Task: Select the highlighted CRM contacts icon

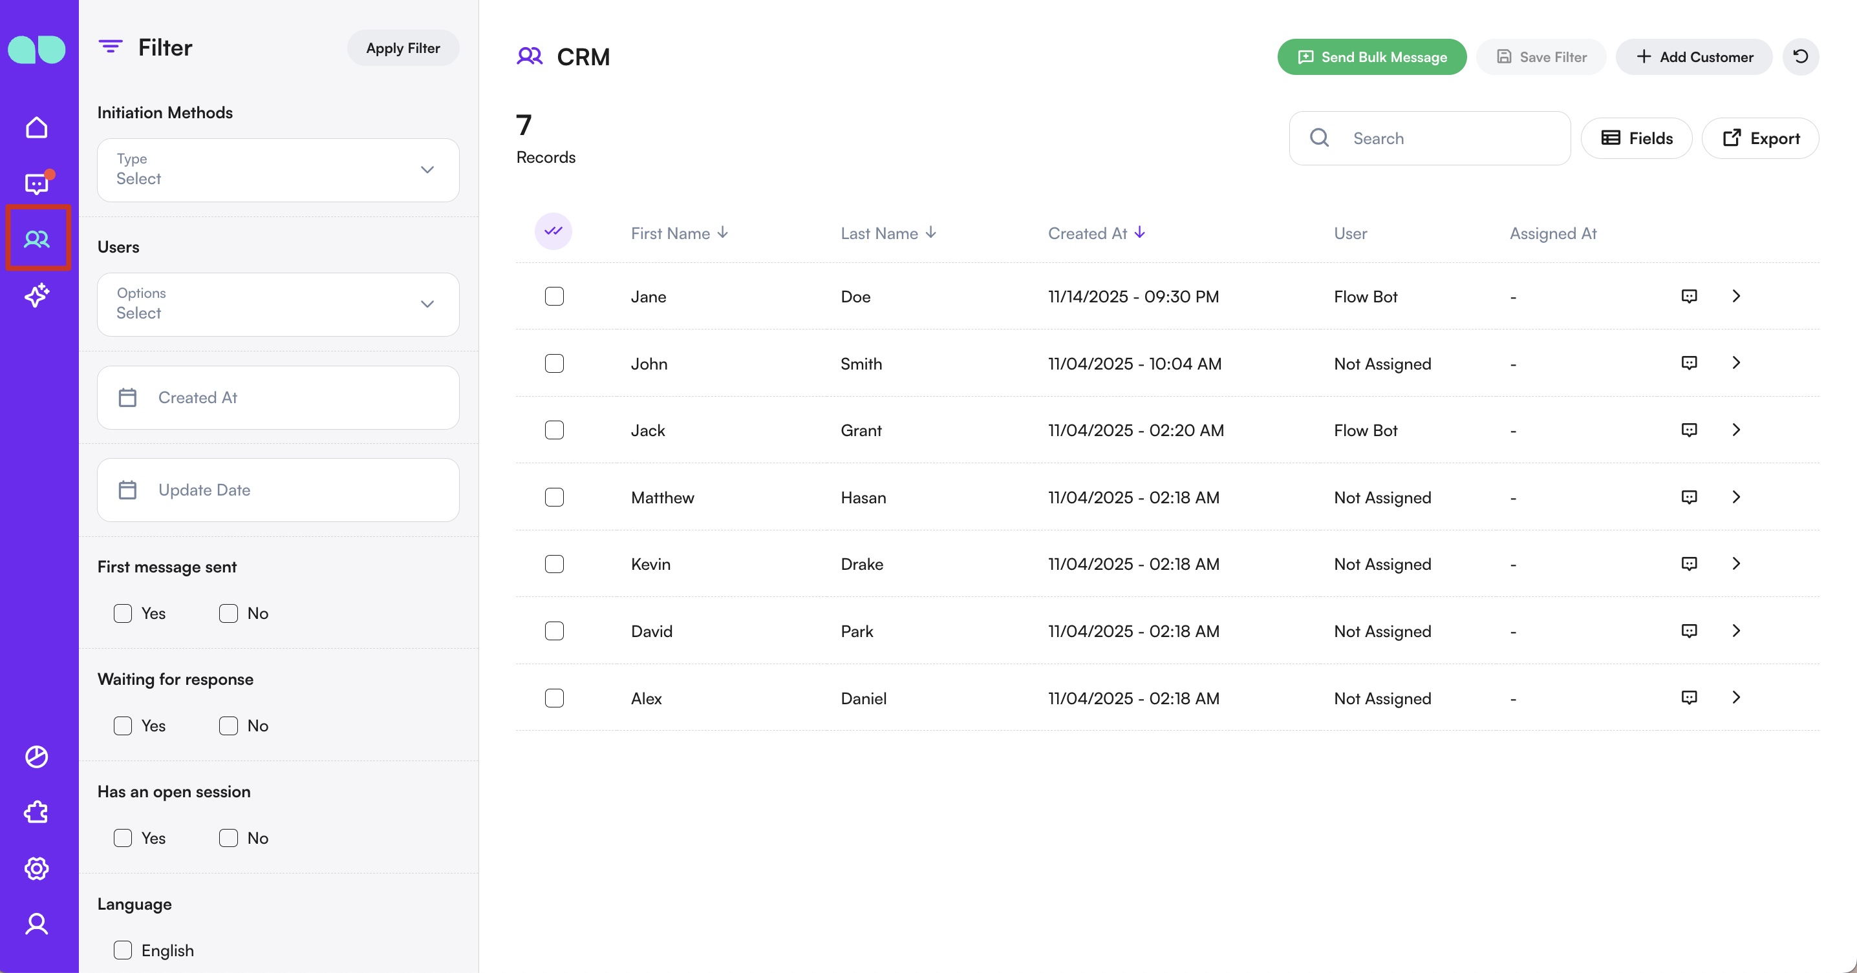Action: pos(37,238)
